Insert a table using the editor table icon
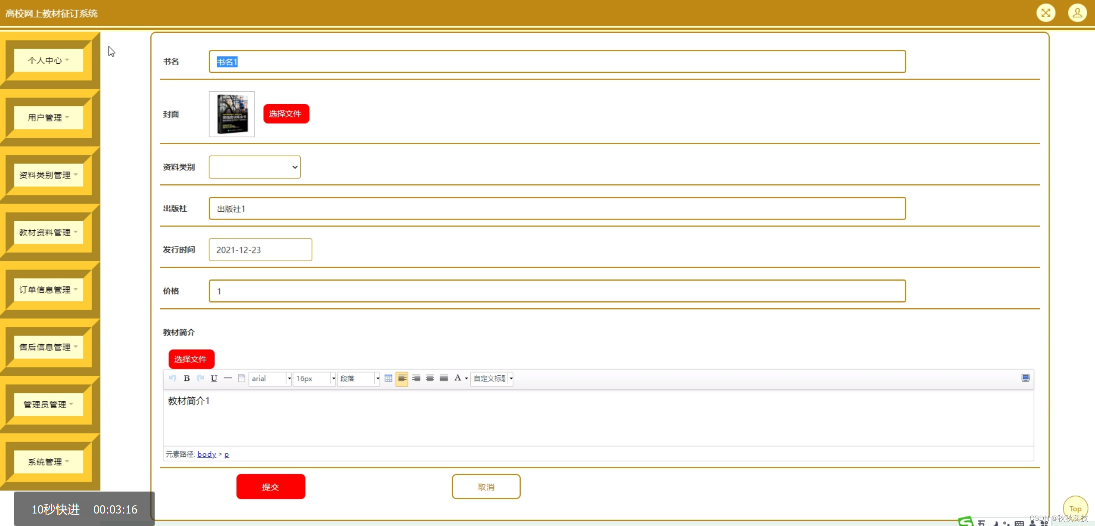This screenshot has width=1095, height=526. point(388,378)
